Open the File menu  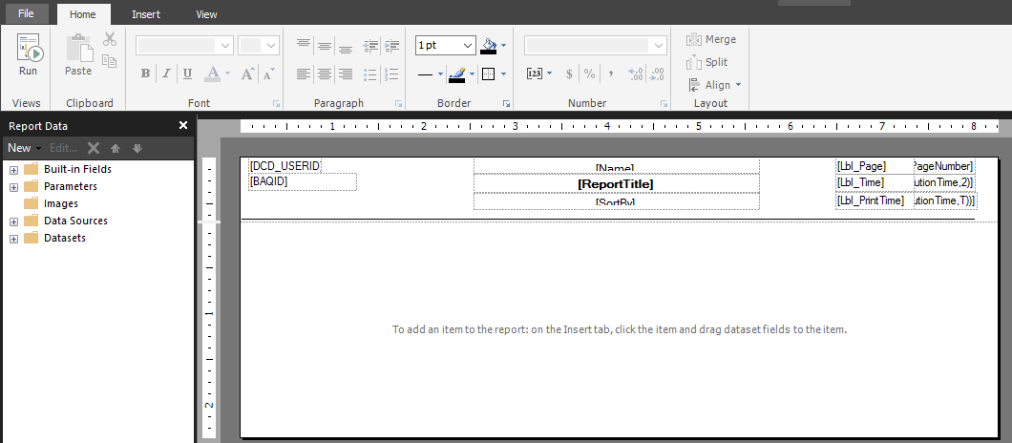click(x=26, y=13)
